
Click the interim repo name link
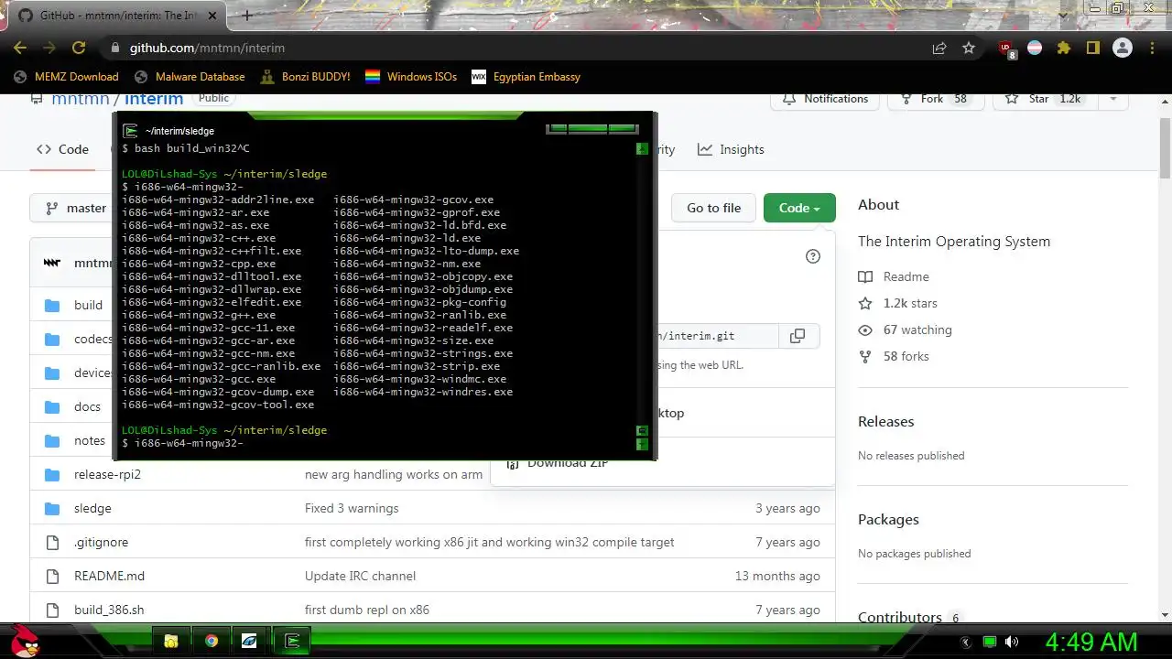[154, 99]
